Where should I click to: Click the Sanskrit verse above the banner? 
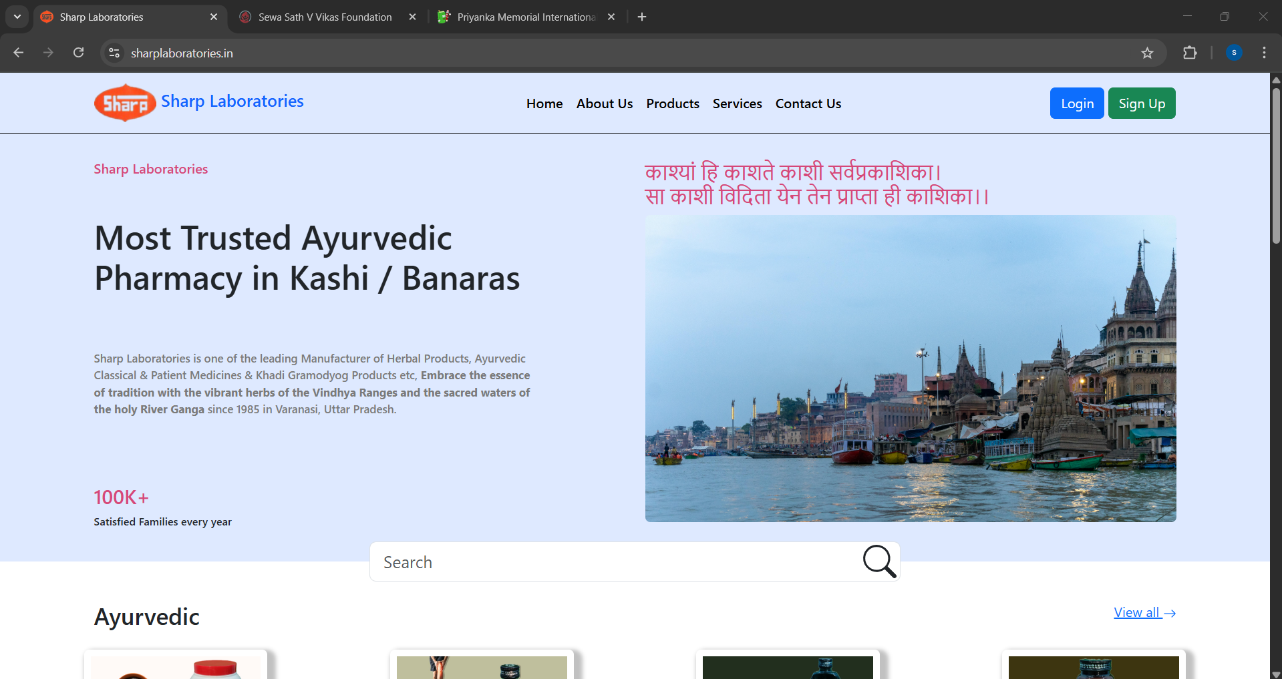pyautogui.click(x=816, y=184)
